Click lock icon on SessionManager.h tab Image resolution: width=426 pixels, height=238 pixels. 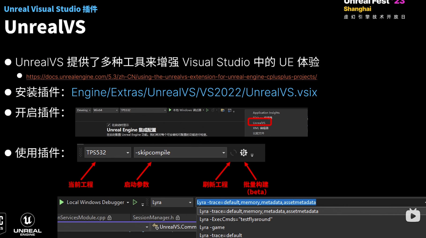click(178, 218)
